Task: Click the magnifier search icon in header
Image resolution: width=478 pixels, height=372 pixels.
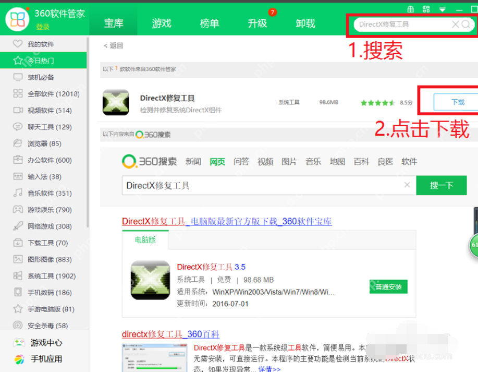Action: point(466,25)
